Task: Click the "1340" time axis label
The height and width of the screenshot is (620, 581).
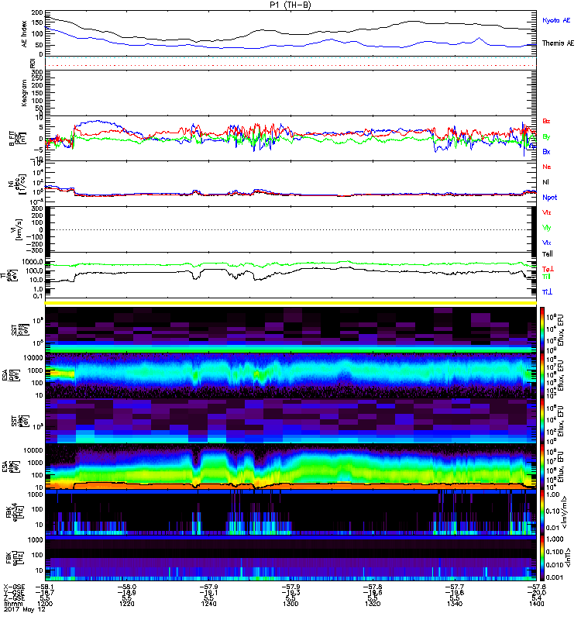Action: coord(455,604)
